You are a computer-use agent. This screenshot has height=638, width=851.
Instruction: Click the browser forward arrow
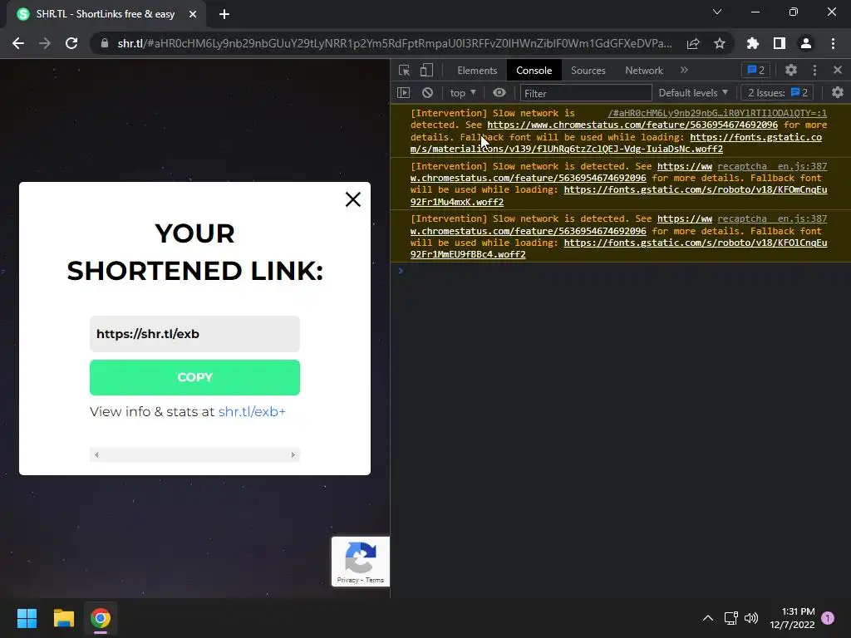pos(45,43)
